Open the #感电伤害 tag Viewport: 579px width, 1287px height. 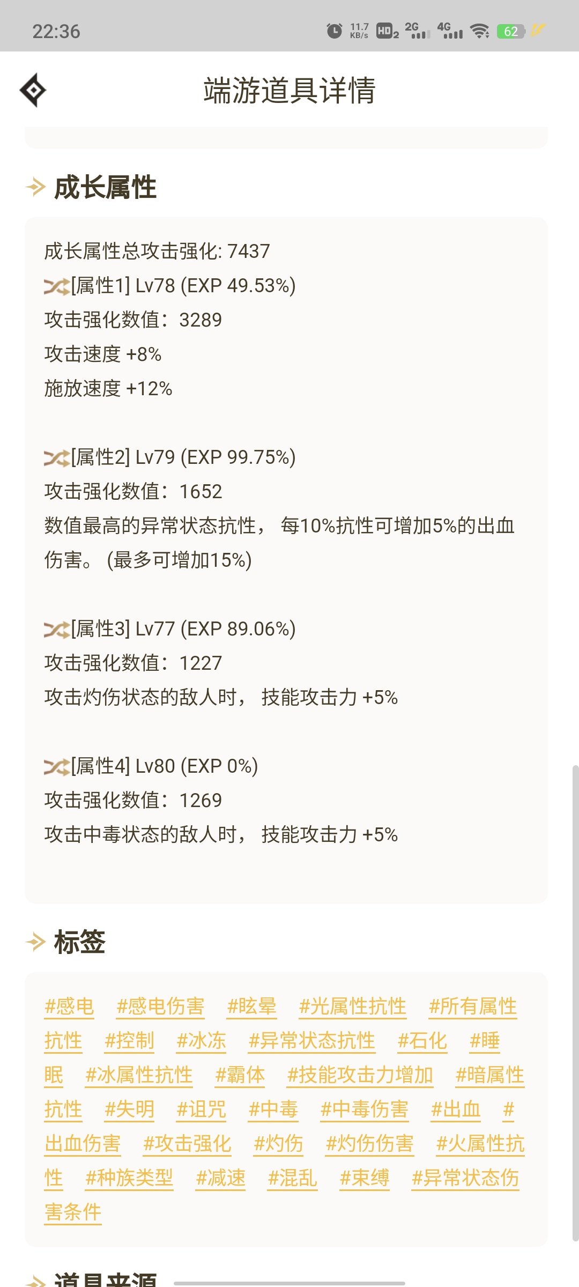160,1007
